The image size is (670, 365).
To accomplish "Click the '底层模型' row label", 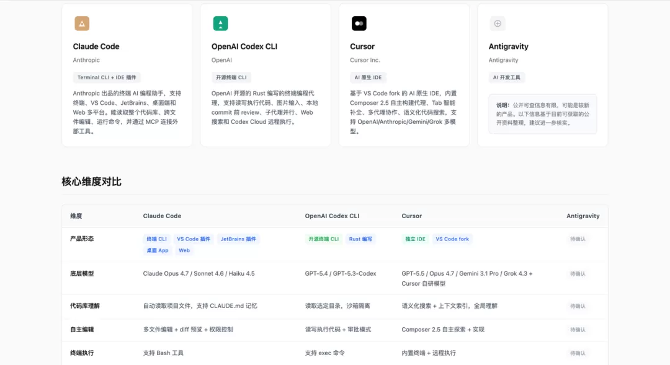I will coord(82,274).
